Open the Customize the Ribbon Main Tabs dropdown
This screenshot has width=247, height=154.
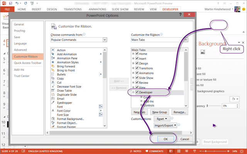click(x=186, y=40)
